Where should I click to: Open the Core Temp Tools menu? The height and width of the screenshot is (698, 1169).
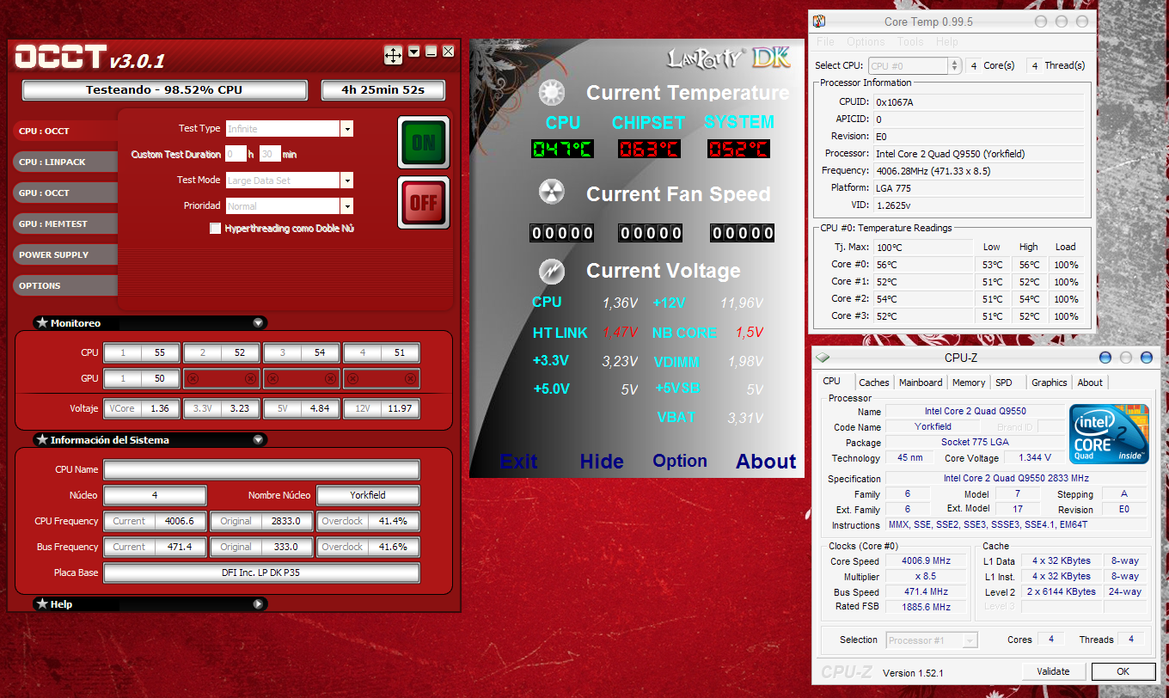(x=910, y=42)
